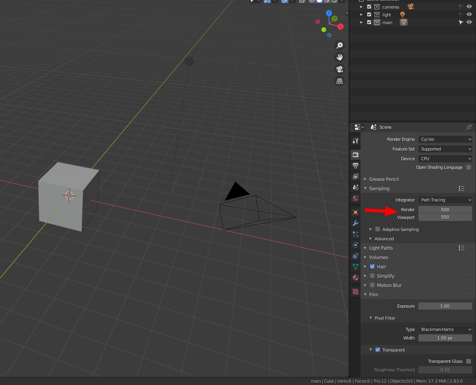Viewport: 476px width, 385px height.
Task: Open the Integrator Path Tracing dropdown
Action: (x=445, y=200)
